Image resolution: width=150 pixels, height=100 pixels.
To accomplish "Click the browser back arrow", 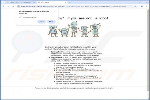I will pyautogui.click(x=3, y=6).
